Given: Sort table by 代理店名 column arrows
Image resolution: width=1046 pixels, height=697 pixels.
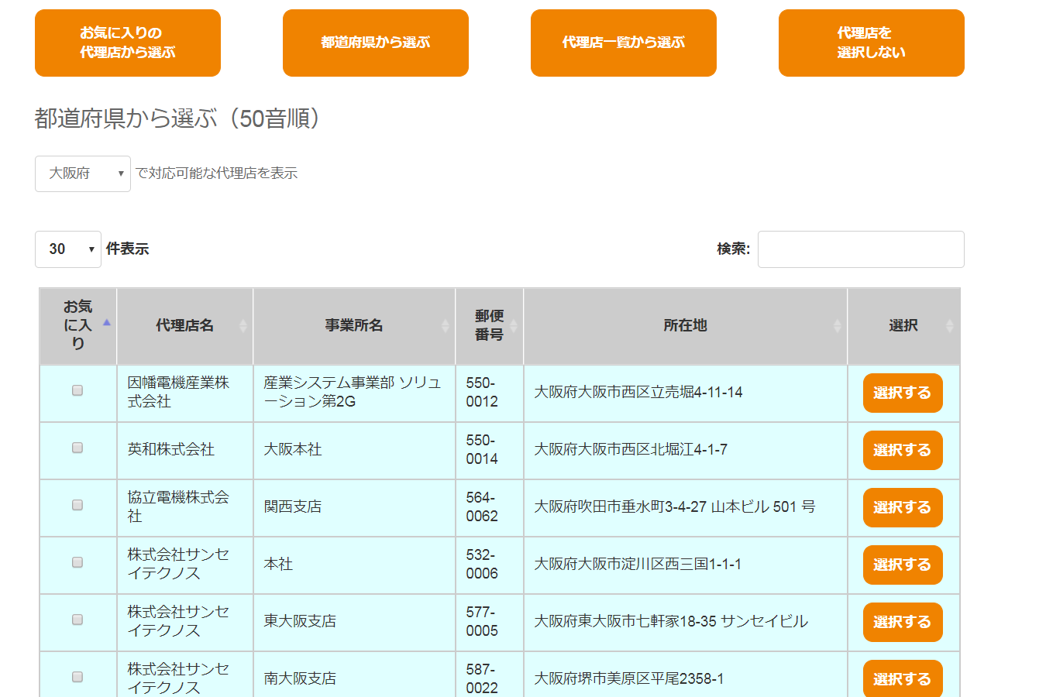Looking at the screenshot, I should [243, 326].
